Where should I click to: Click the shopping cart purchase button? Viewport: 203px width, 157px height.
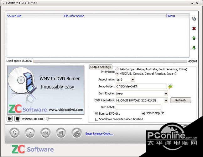(61, 133)
